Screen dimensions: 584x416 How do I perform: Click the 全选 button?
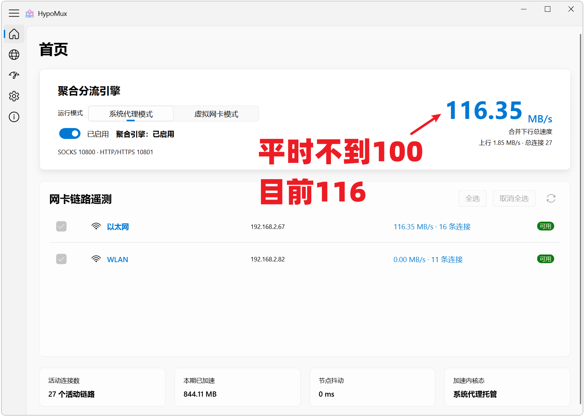point(472,198)
